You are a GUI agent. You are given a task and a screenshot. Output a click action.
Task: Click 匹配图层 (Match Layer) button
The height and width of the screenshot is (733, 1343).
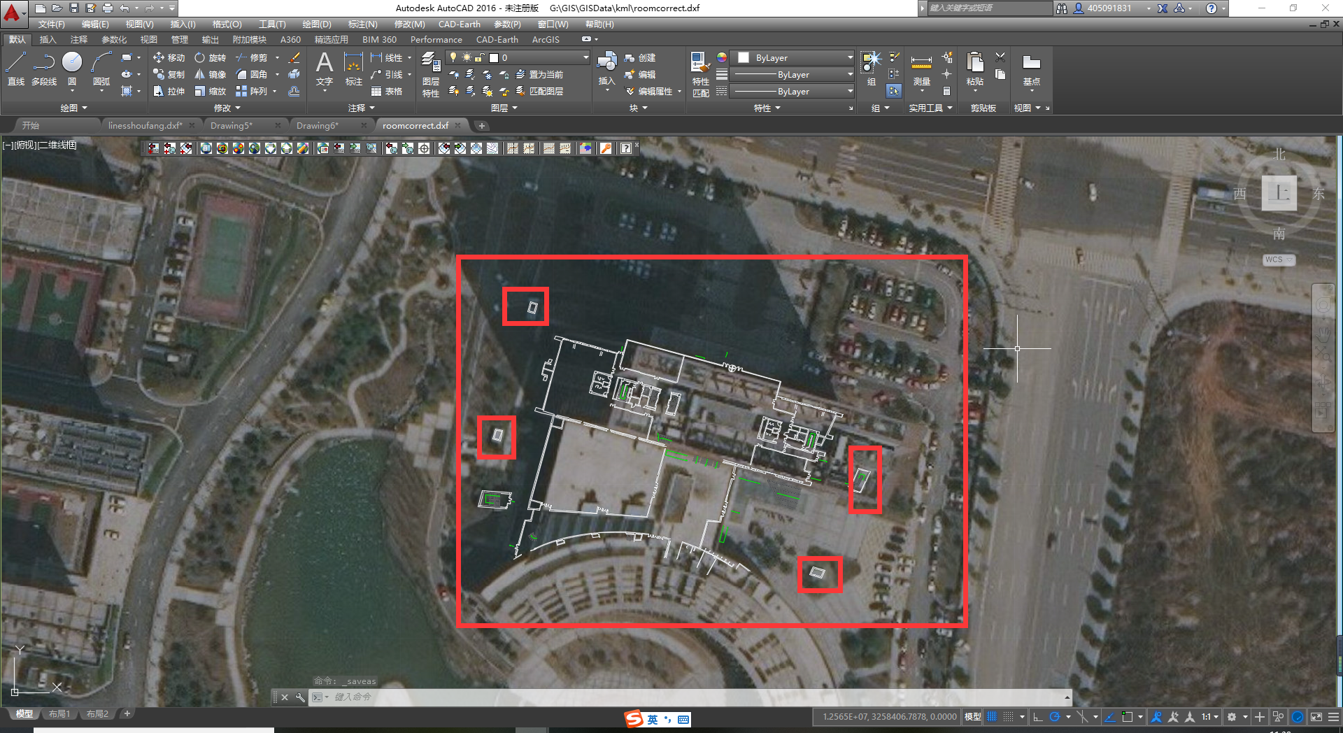pyautogui.click(x=540, y=91)
